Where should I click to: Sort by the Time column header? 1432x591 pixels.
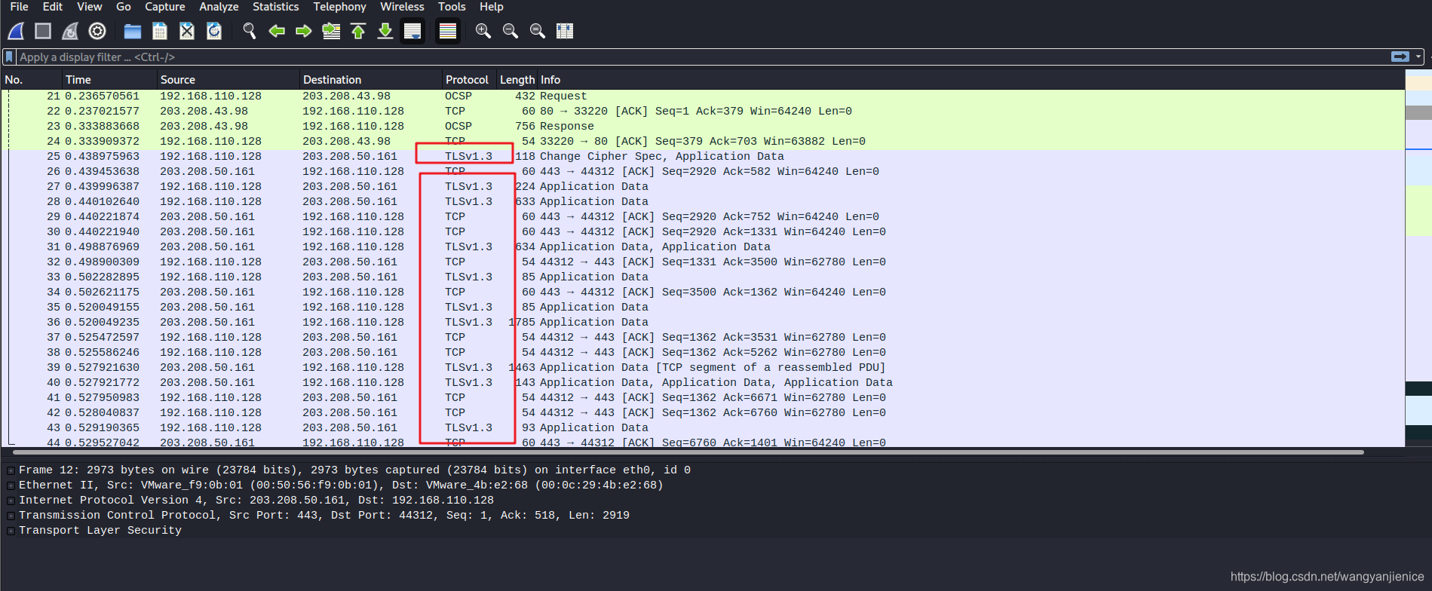point(110,80)
